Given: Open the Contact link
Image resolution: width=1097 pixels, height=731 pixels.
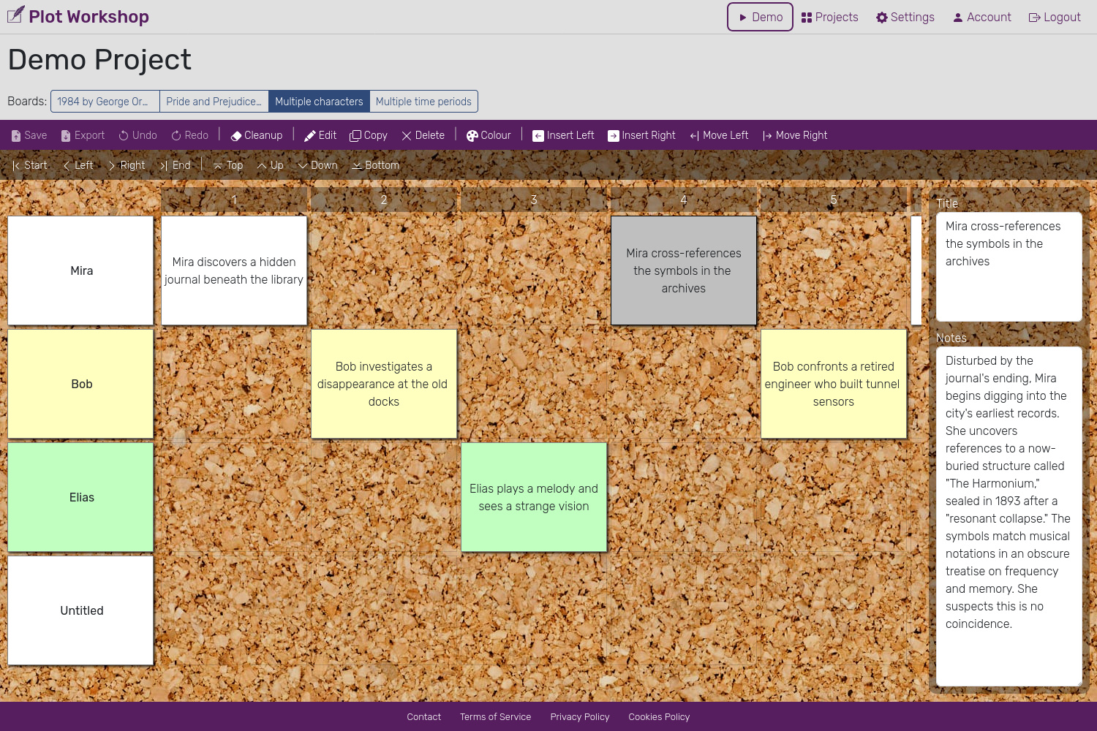Looking at the screenshot, I should pyautogui.click(x=424, y=717).
